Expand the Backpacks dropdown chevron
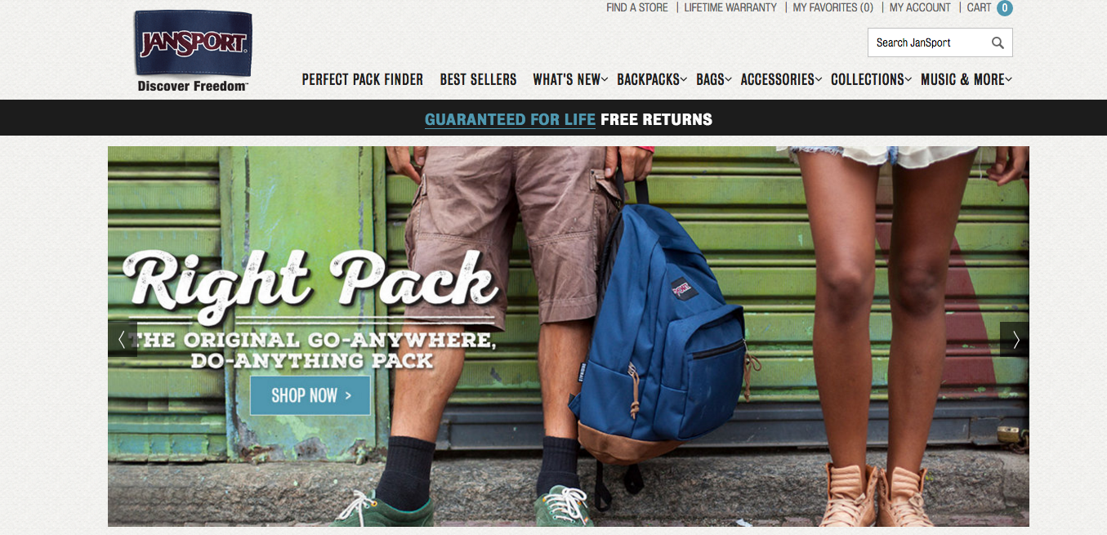The width and height of the screenshot is (1107, 535). 685,79
